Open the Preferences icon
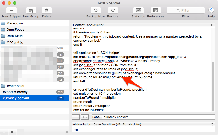The image size is (218, 135). 156,10
